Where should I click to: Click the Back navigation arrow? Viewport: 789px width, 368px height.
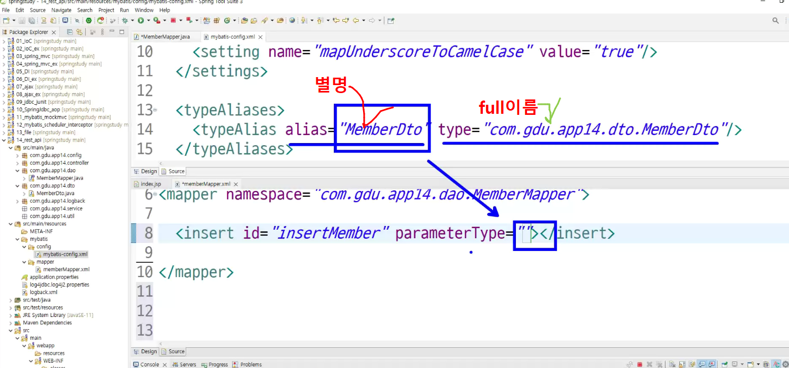pos(356,21)
